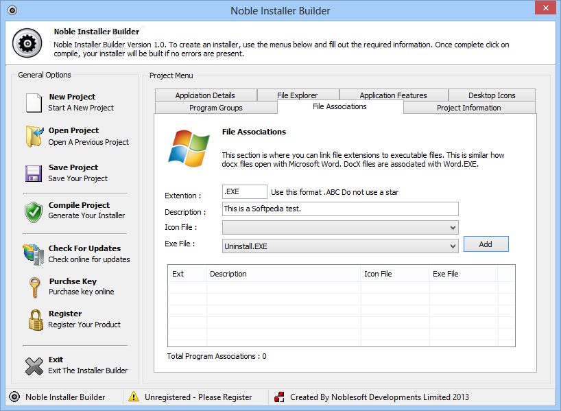
Task: Focus the Extention input field
Action: (x=245, y=191)
